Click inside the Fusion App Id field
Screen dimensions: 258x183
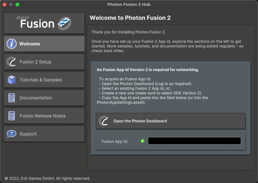point(194,141)
